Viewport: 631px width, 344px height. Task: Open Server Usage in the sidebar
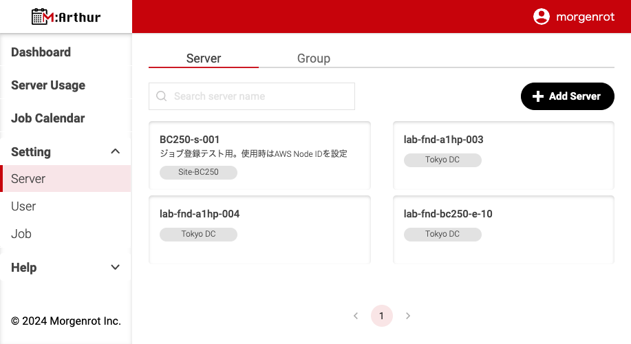pyautogui.click(x=48, y=85)
